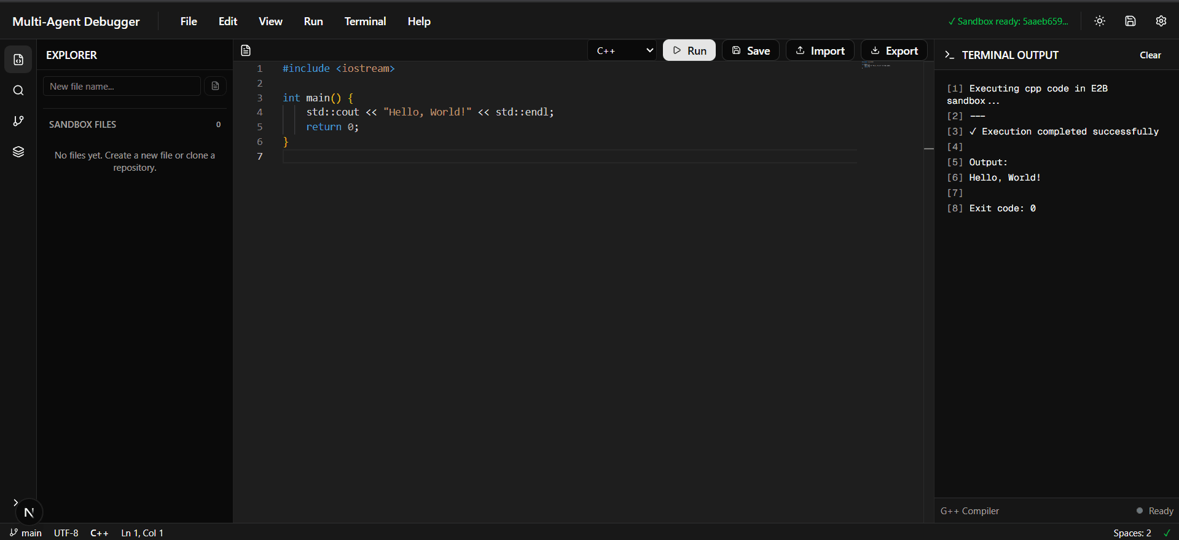Save the current file
1179x540 pixels.
pyautogui.click(x=751, y=50)
